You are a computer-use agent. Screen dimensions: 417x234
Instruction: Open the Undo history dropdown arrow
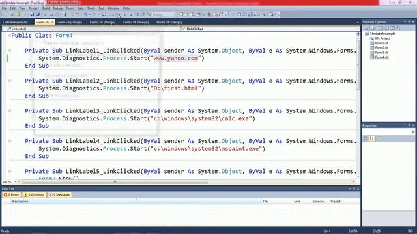pyautogui.click(x=90, y=14)
